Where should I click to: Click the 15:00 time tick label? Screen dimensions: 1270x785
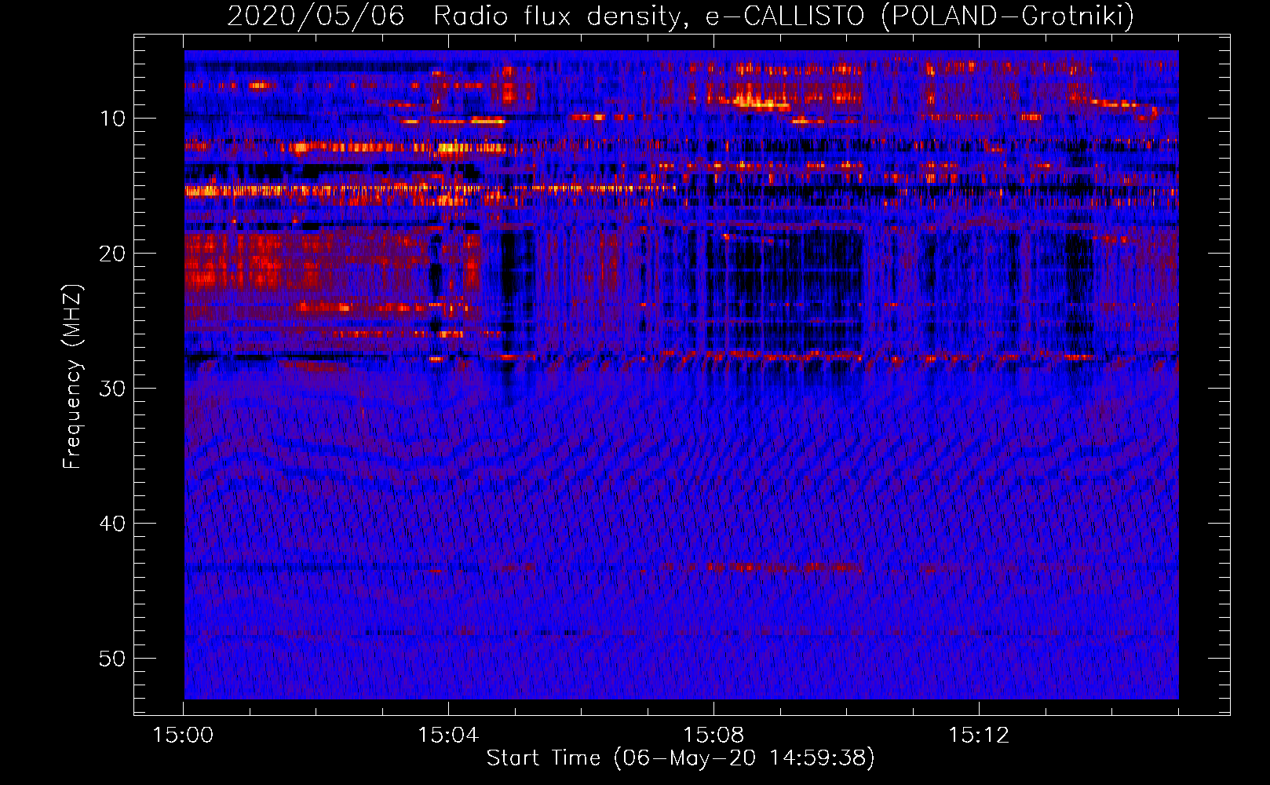click(183, 736)
